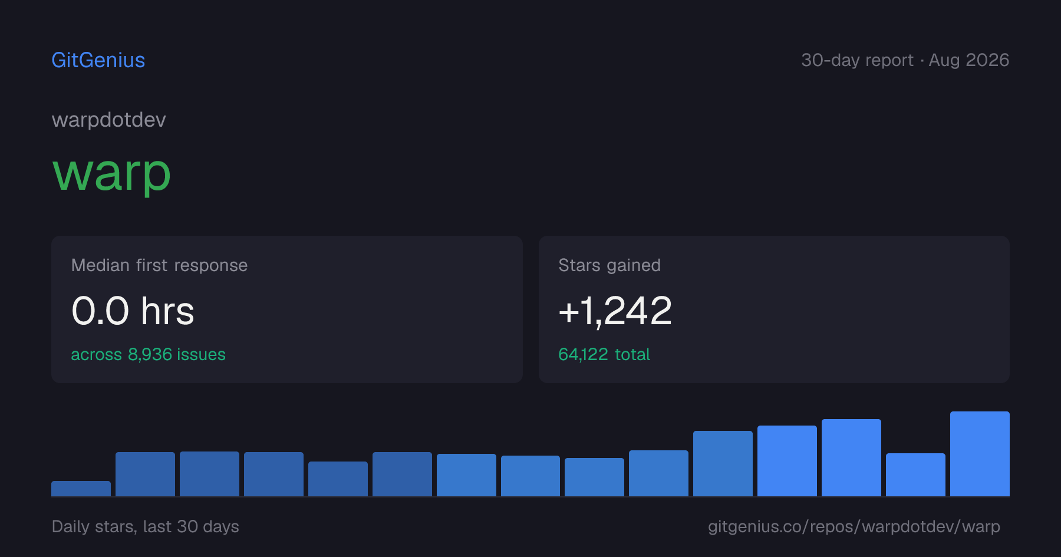Click "across 8,936 issues" text

click(148, 354)
